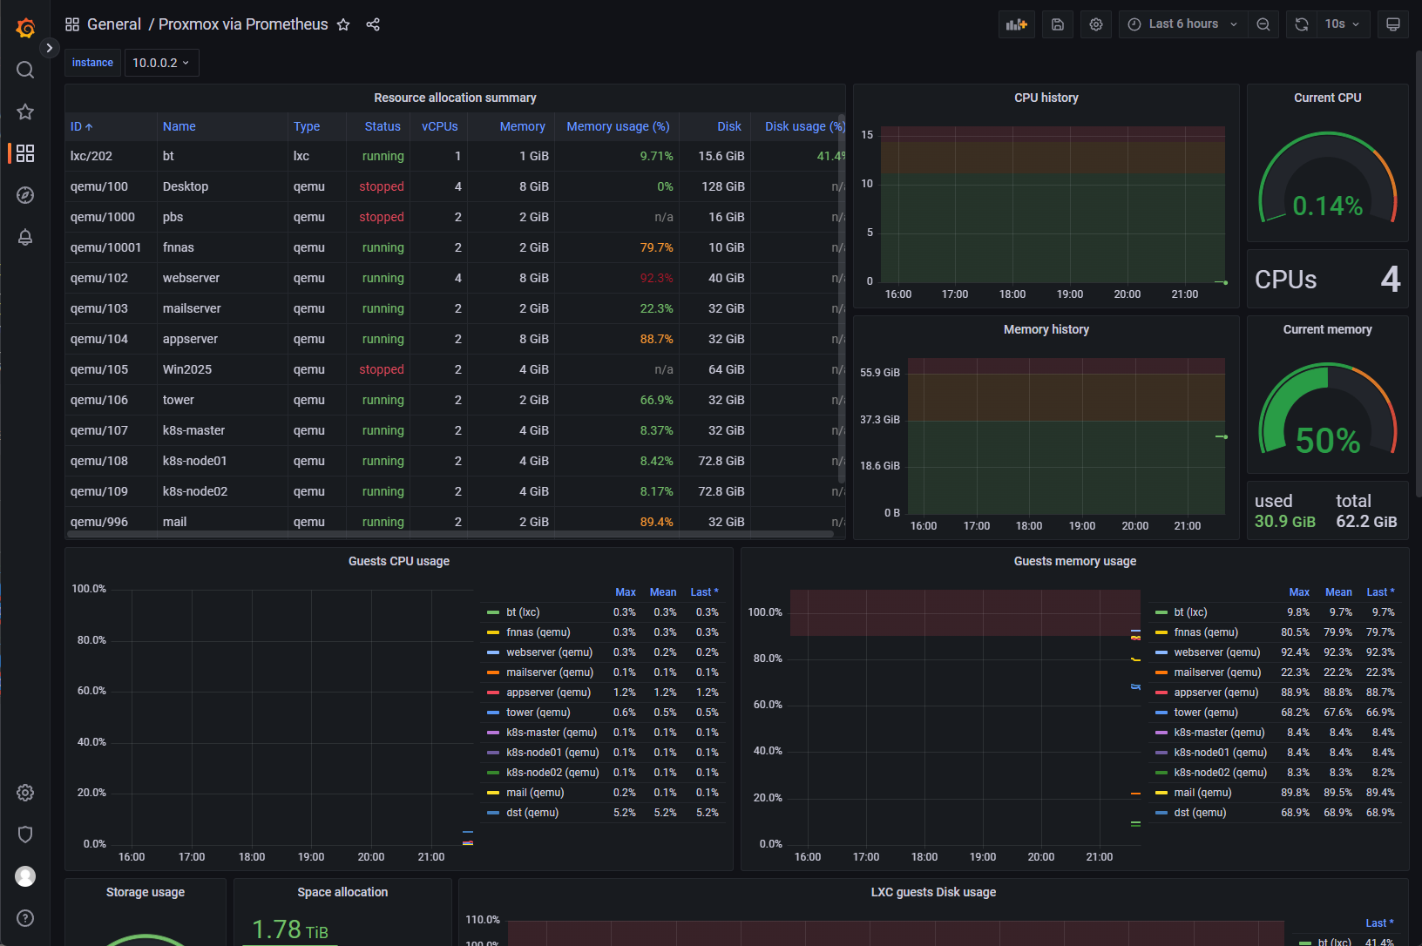The image size is (1422, 946).
Task: Open the Last 6 hours time picker
Action: [x=1183, y=24]
